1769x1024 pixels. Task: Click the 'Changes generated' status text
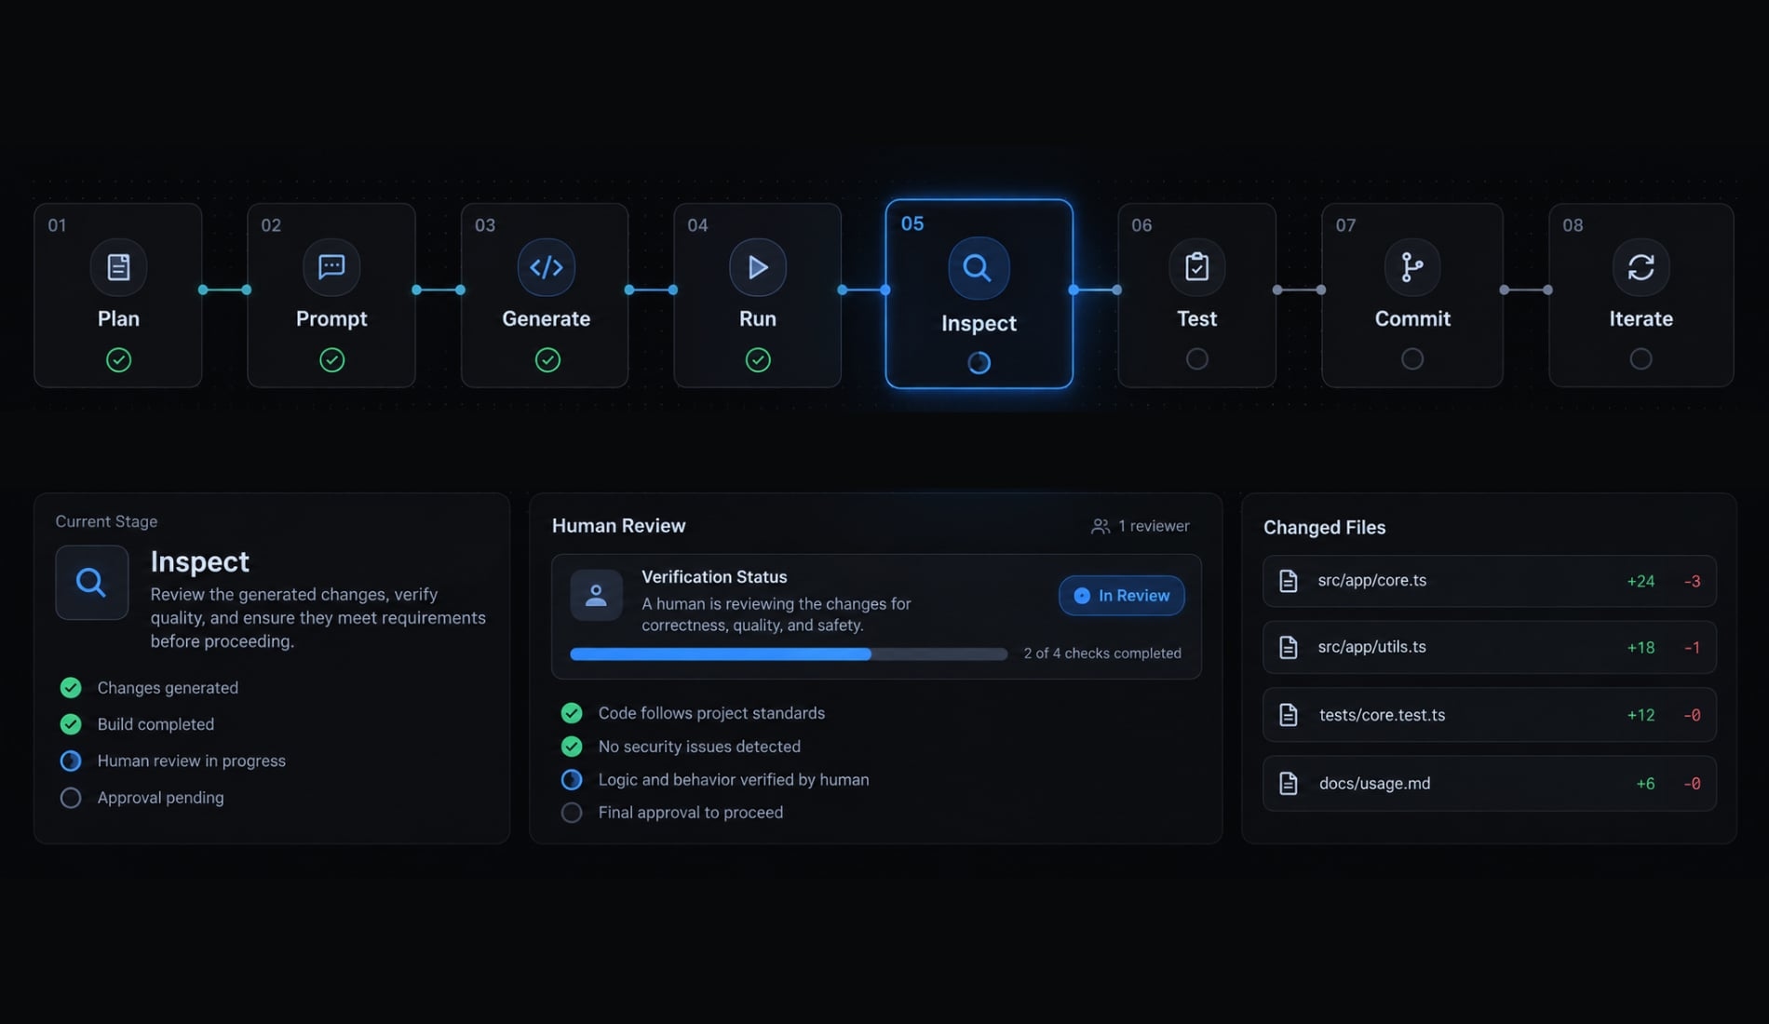(168, 688)
